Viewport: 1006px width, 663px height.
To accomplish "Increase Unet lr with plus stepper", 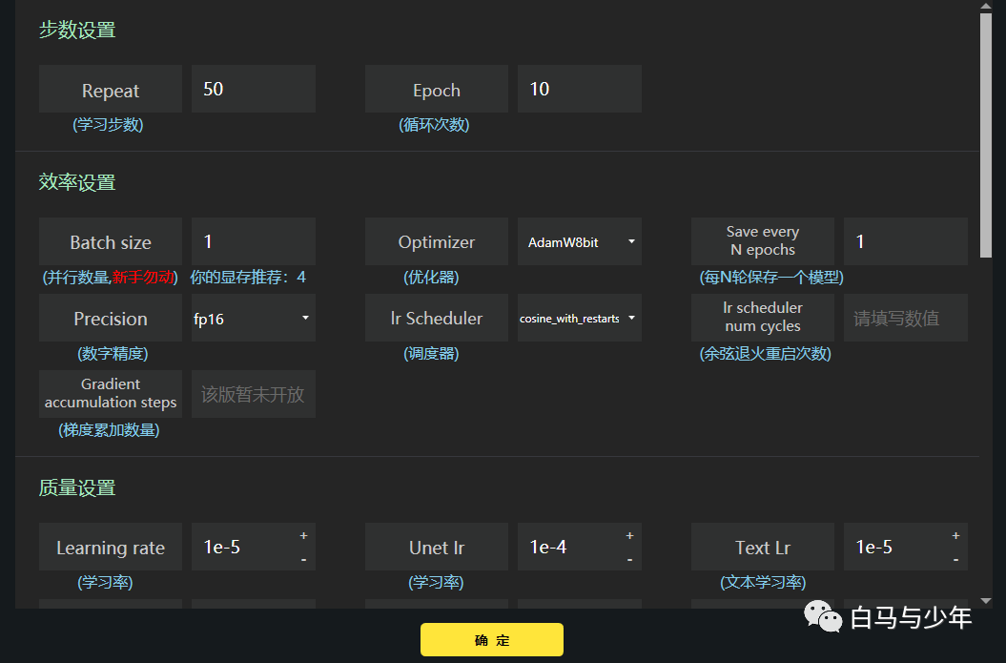I will [x=629, y=535].
